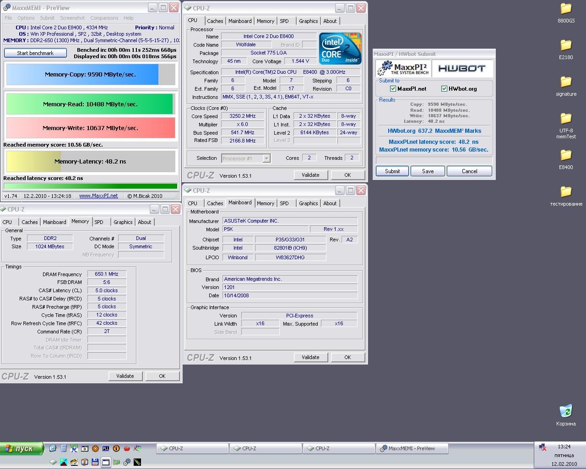
Task: Click the red flame quick launch icon
Action: pyautogui.click(x=127, y=448)
